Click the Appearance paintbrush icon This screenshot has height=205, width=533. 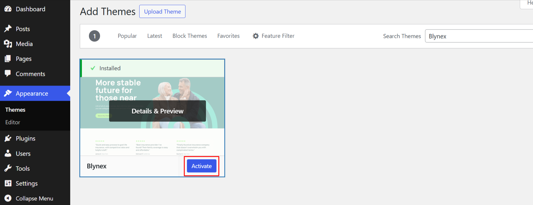(x=8, y=93)
